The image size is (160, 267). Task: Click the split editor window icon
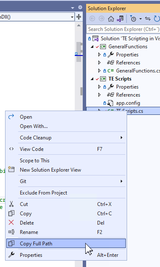click(x=79, y=17)
